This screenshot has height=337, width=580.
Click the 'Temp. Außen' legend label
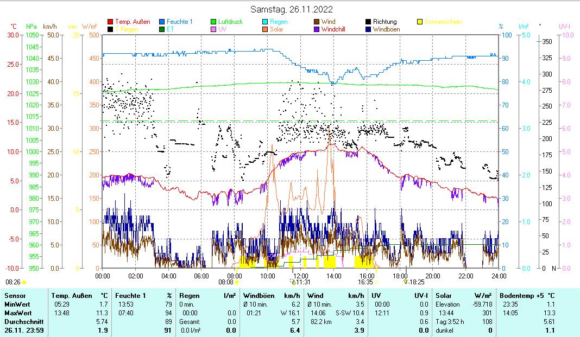tap(133, 22)
